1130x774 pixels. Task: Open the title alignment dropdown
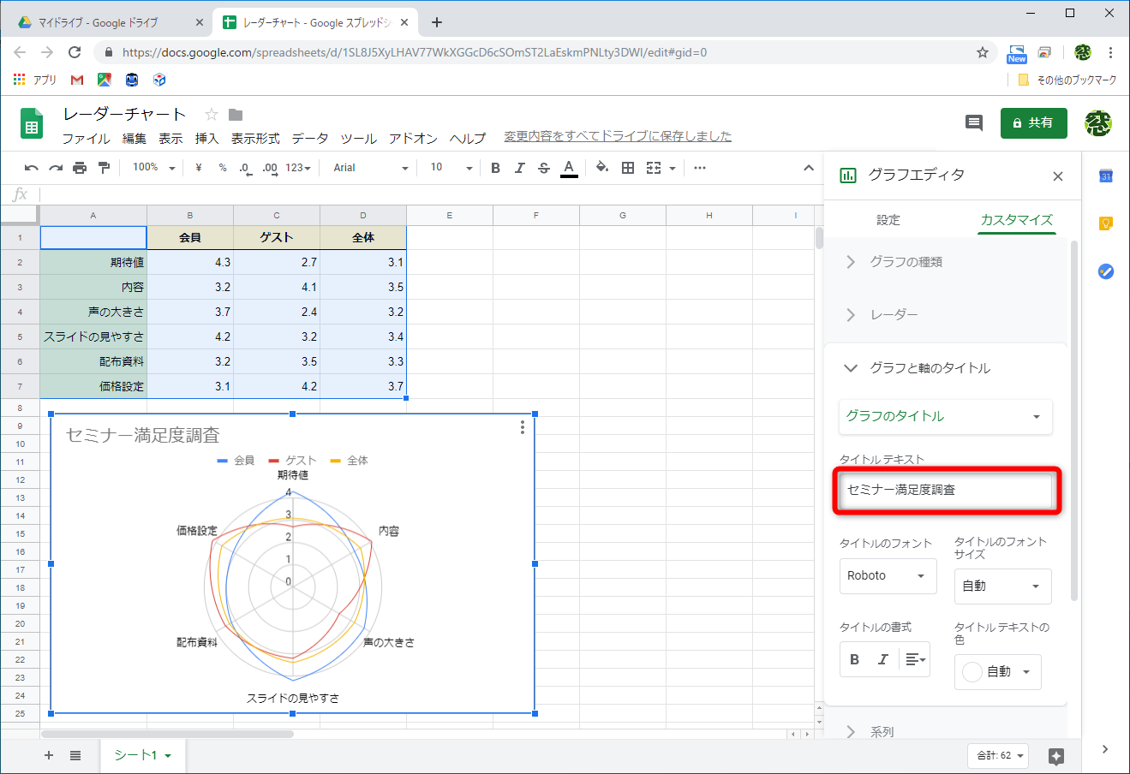[x=915, y=659]
